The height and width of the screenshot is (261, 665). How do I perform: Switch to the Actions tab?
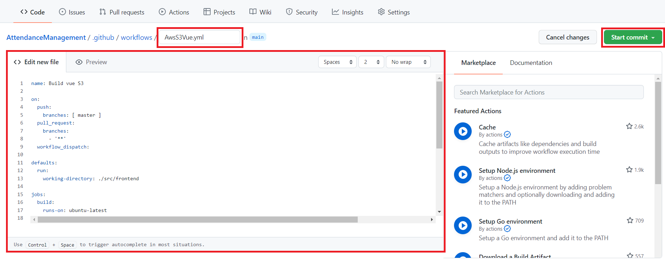[174, 12]
